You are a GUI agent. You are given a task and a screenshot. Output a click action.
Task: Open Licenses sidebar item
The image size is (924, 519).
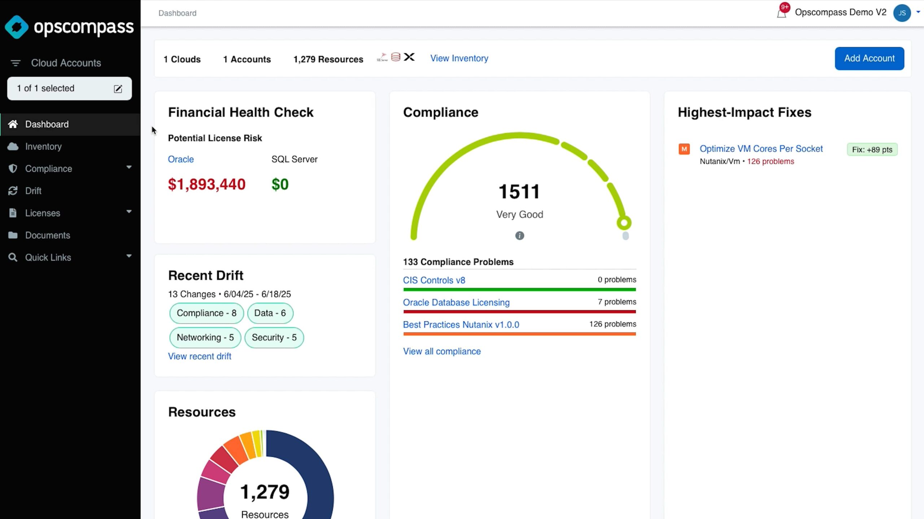pyautogui.click(x=70, y=213)
